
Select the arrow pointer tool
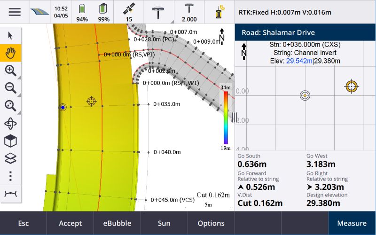pyautogui.click(x=10, y=36)
